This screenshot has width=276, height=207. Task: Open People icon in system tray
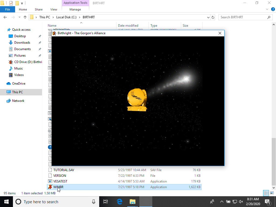click(212, 202)
